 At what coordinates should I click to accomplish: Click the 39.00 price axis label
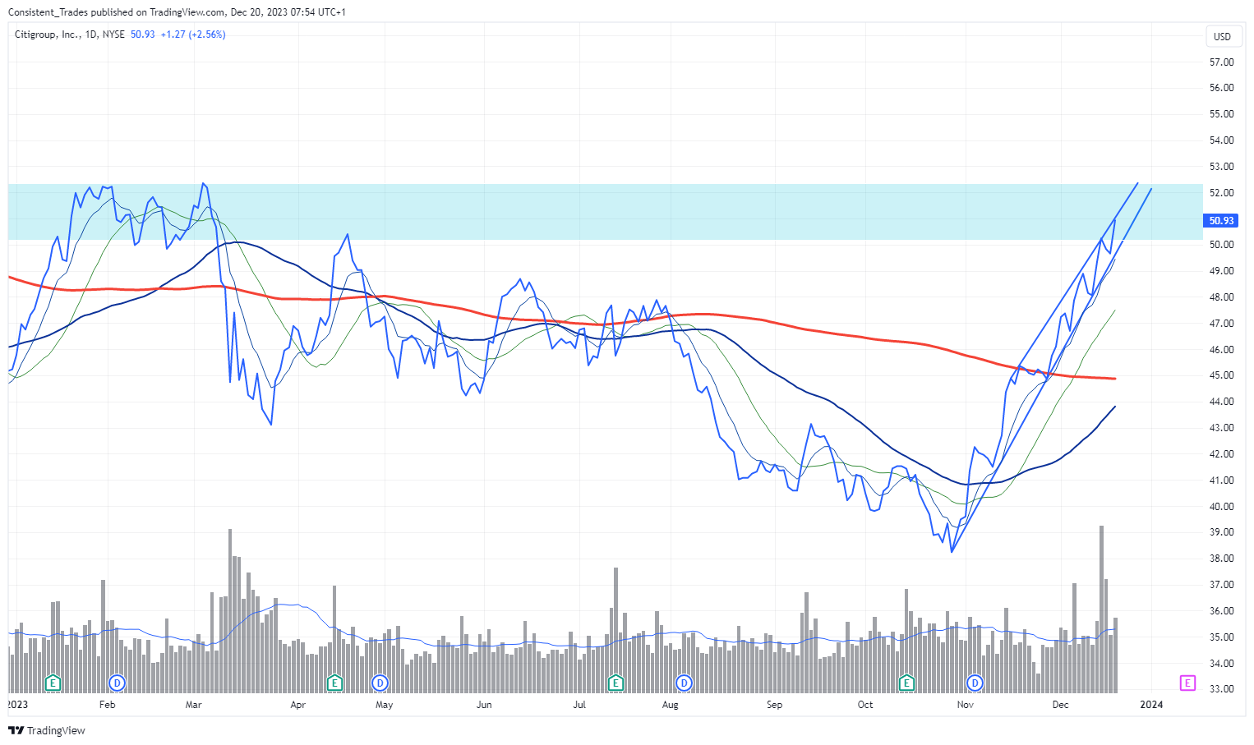[x=1221, y=532]
